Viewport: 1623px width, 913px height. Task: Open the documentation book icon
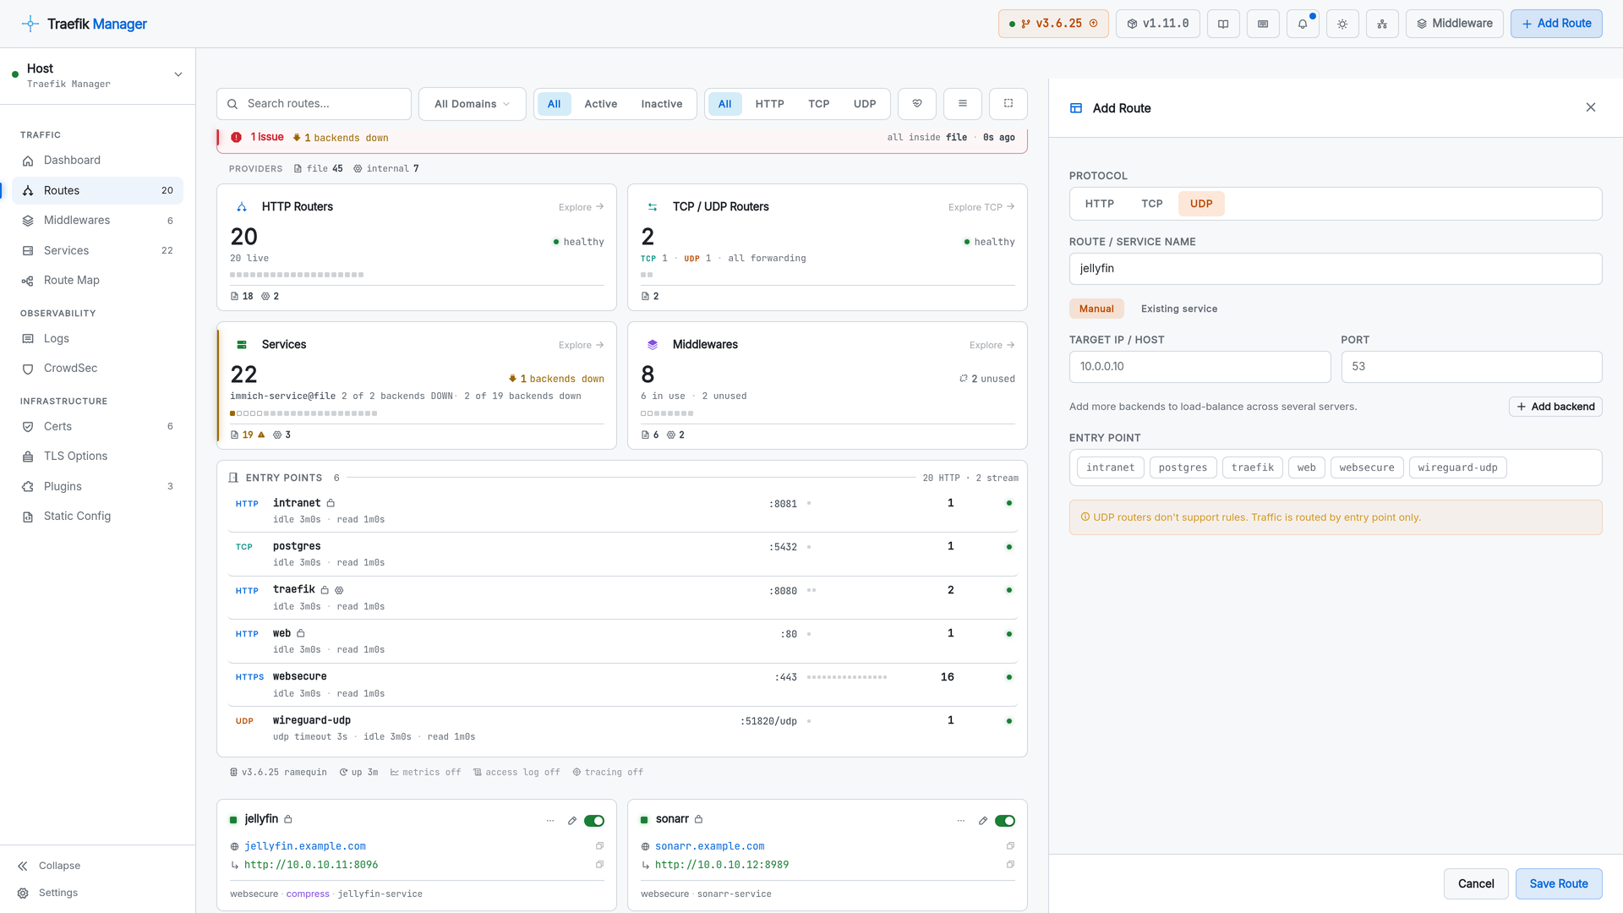[1223, 24]
